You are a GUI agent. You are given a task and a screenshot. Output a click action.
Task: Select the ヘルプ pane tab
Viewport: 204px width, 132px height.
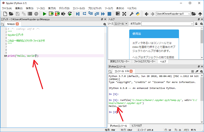[163, 62]
